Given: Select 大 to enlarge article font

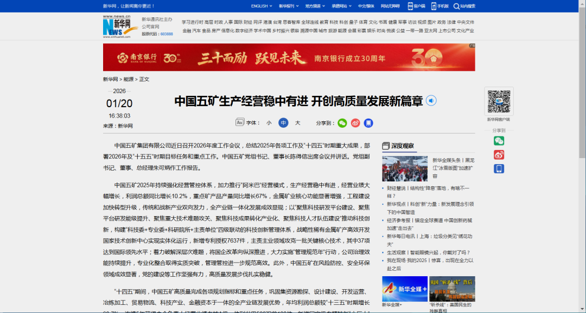Looking at the screenshot, I should 297,123.
